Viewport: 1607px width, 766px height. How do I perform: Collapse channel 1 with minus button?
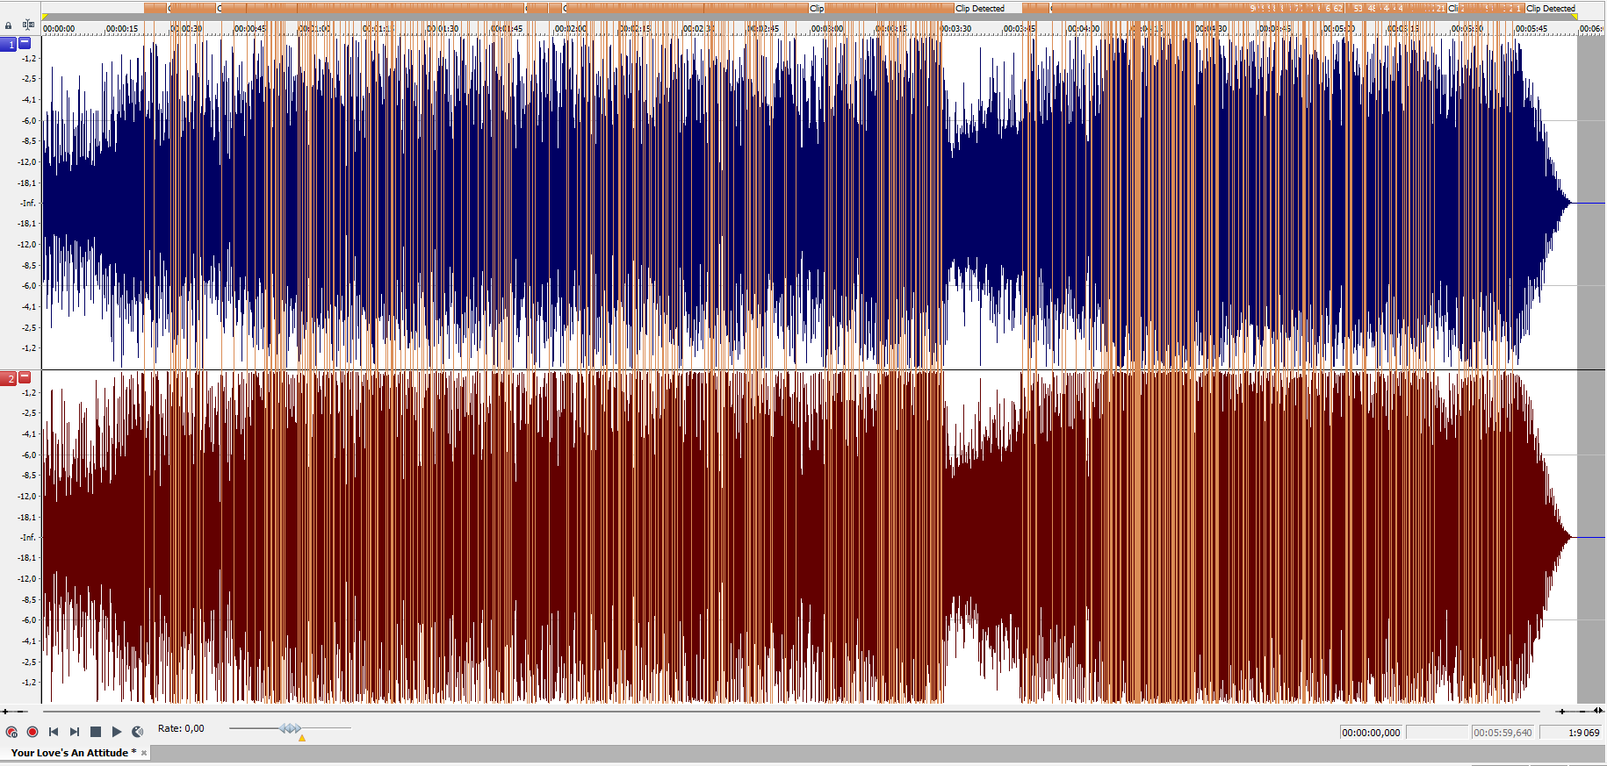(x=25, y=43)
